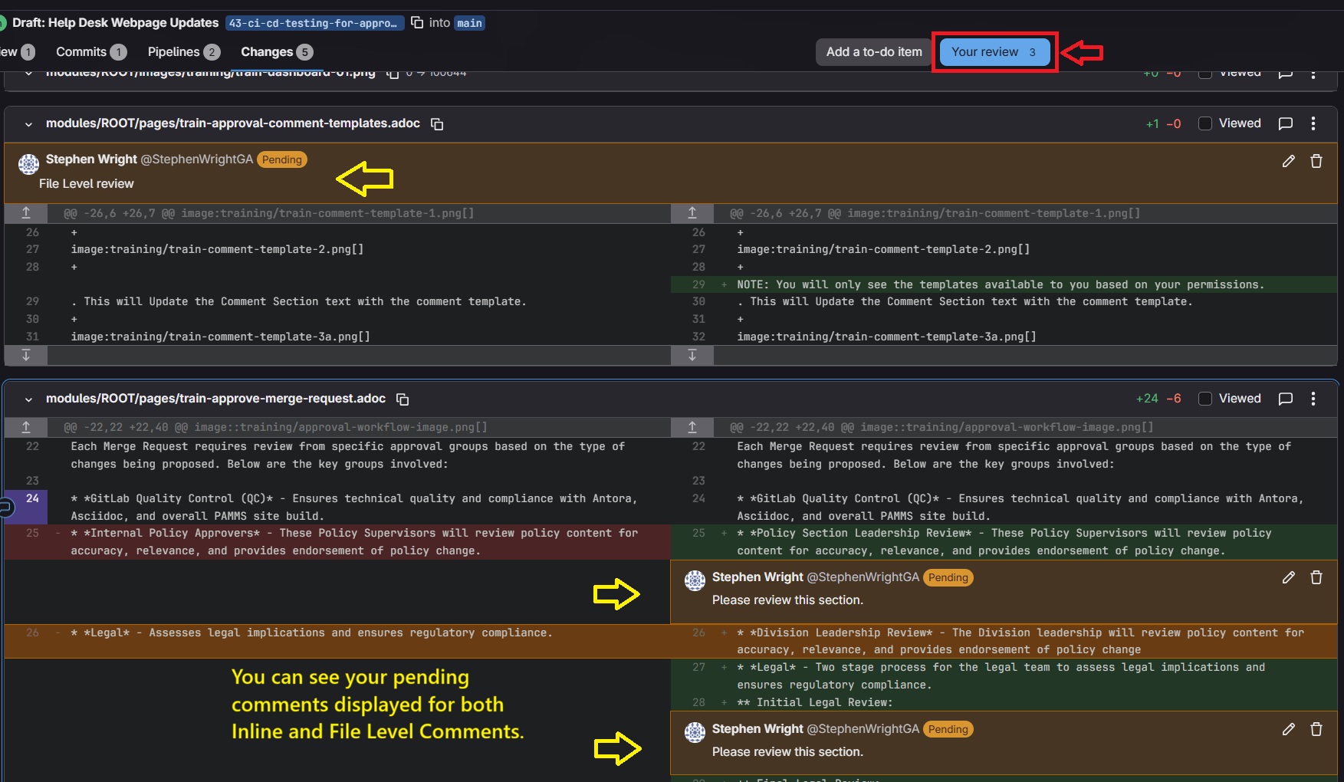Mark train-approval-comment-templates.adoc as Viewed

pos(1205,123)
